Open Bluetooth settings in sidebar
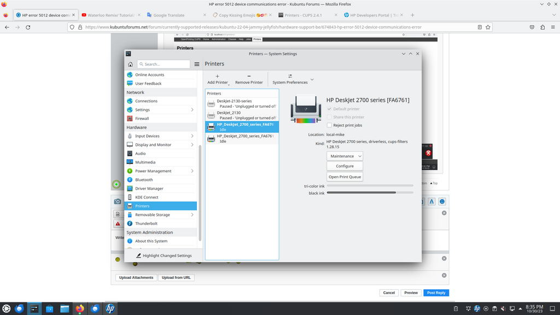The width and height of the screenshot is (560, 315). (x=144, y=180)
